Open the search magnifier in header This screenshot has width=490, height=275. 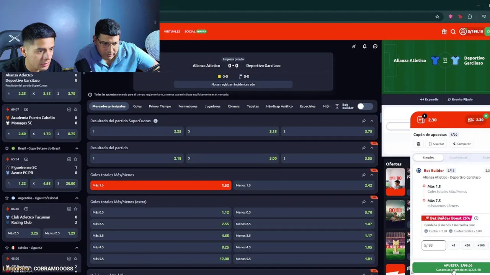[x=453, y=32]
